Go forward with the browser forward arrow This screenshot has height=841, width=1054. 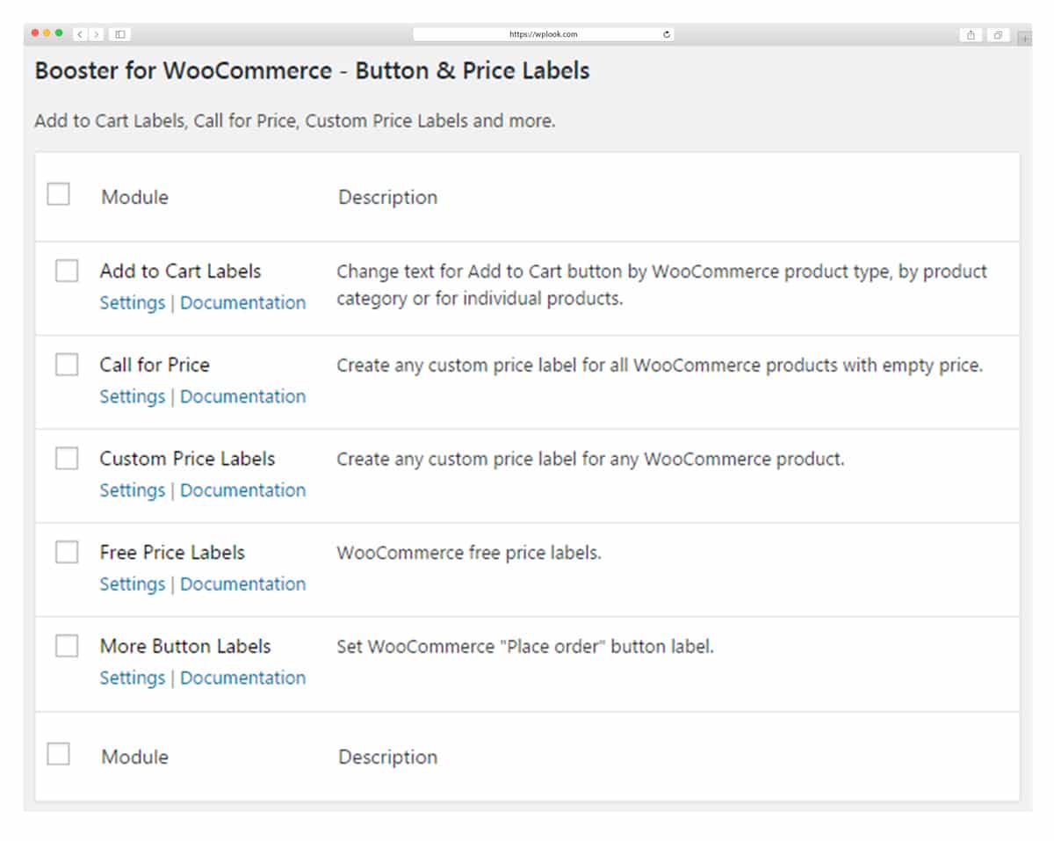(x=96, y=34)
